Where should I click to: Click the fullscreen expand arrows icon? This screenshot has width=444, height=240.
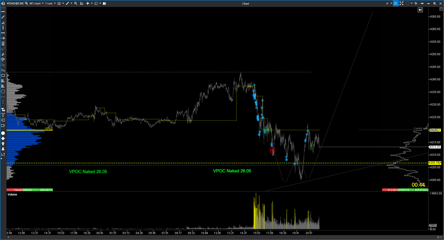[x=401, y=3]
